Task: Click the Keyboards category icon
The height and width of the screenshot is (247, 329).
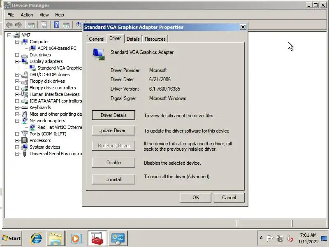Action: (25, 107)
